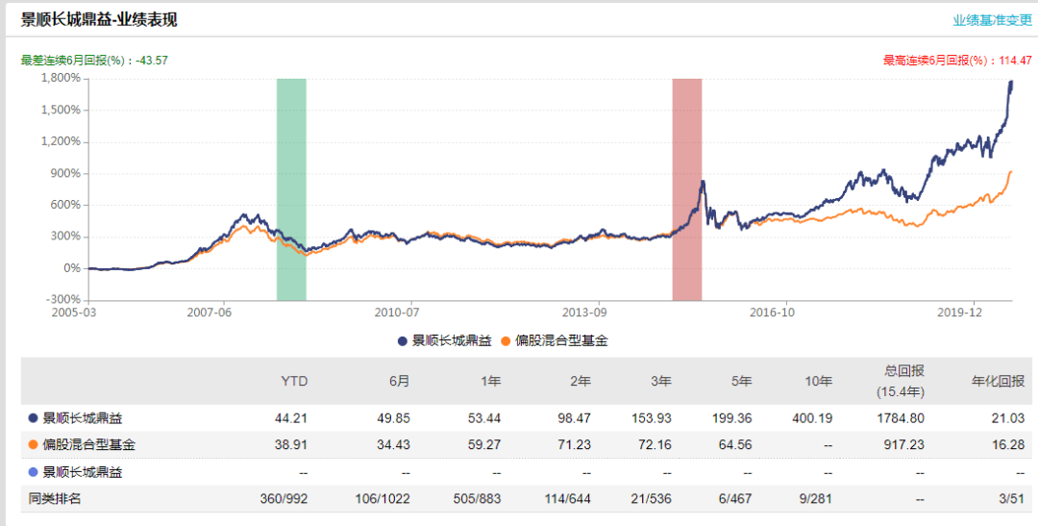The image size is (1038, 526).
Task: Click the 2013-09 x-axis label
Action: coord(584,312)
